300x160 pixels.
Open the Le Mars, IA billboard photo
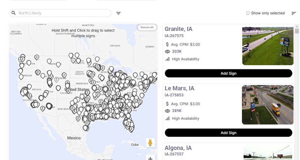point(268,105)
